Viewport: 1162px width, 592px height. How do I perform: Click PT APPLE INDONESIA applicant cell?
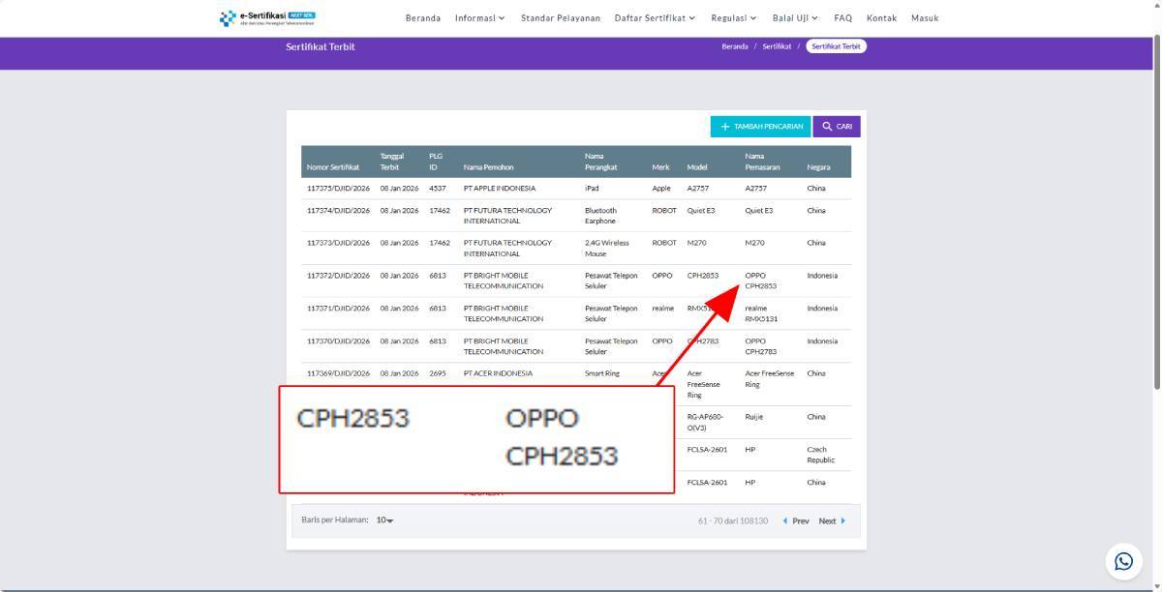[x=499, y=189]
